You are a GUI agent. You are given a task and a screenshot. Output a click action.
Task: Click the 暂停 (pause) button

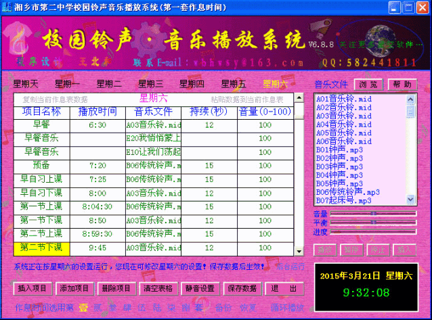coord(349,250)
